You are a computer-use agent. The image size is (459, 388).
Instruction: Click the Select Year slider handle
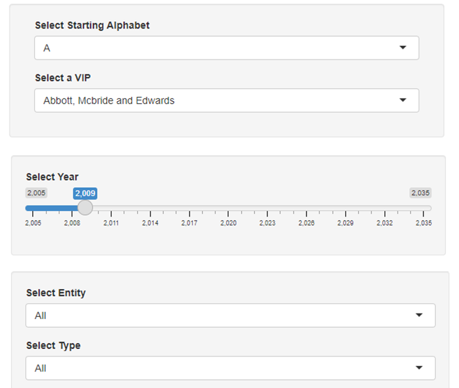[86, 208]
